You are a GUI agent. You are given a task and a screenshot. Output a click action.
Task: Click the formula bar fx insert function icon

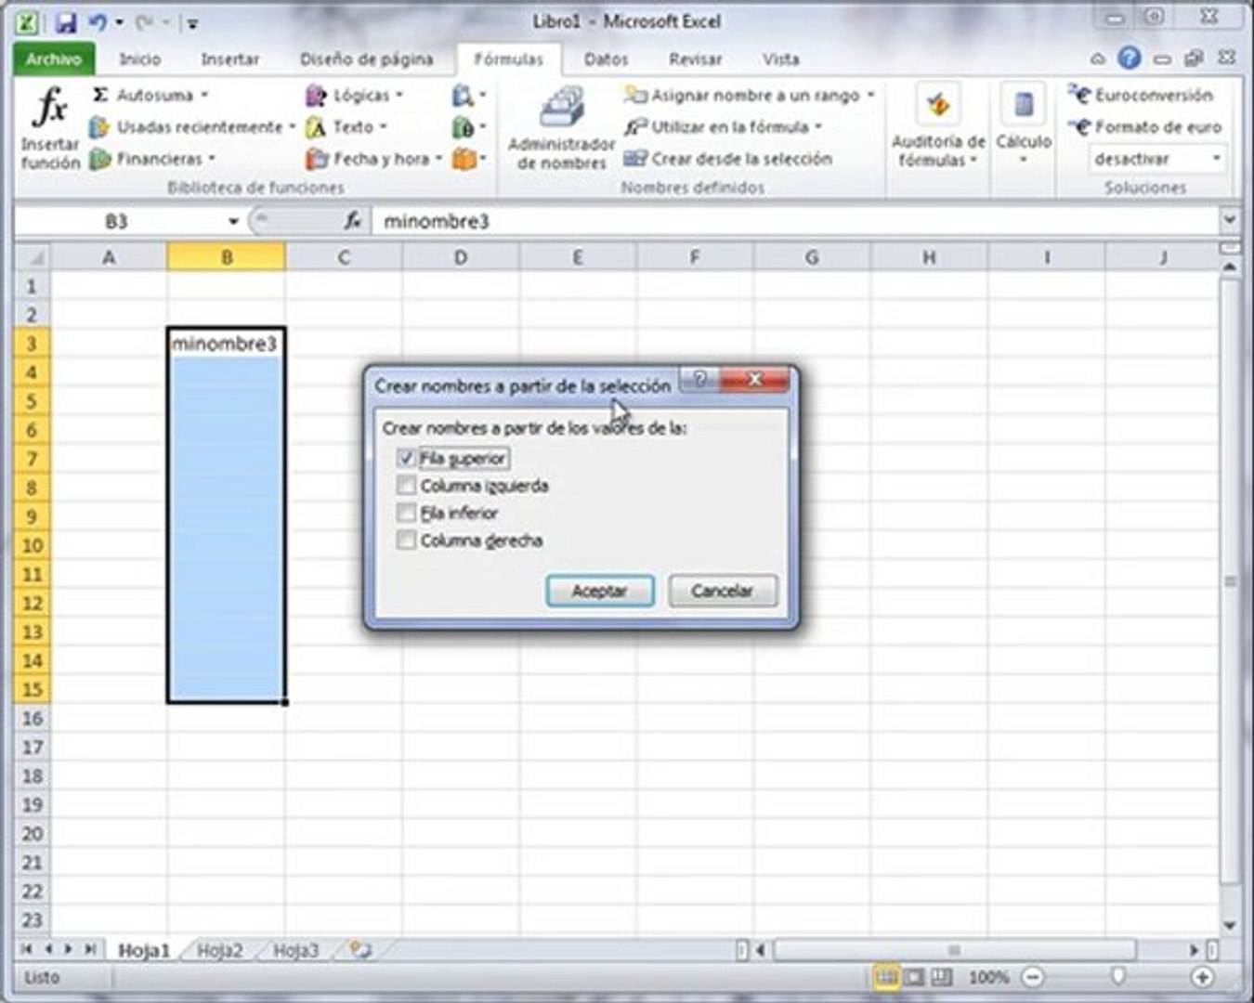pyautogui.click(x=353, y=221)
